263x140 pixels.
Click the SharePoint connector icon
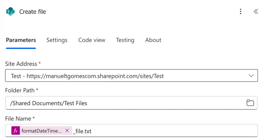tap(10, 12)
